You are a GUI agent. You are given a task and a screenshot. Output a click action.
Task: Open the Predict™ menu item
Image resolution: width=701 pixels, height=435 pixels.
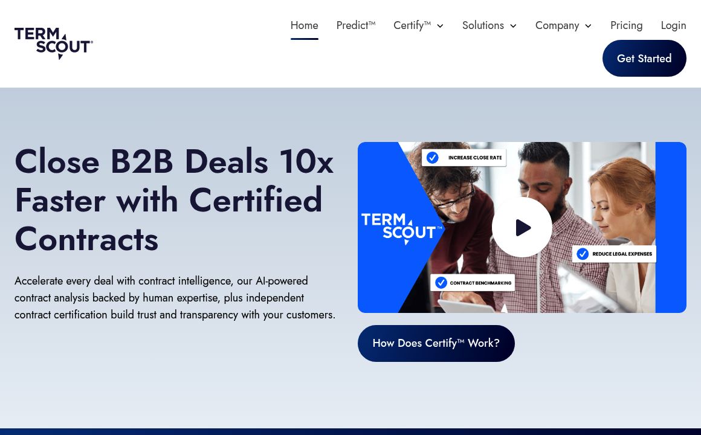click(x=356, y=25)
